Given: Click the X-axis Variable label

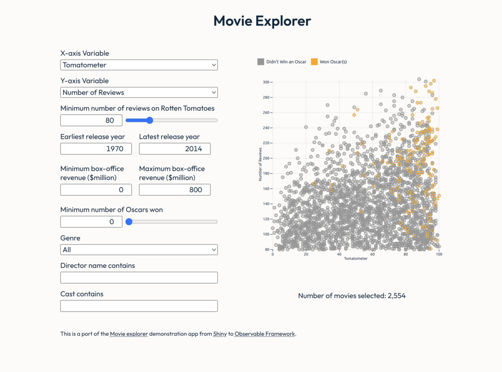Looking at the screenshot, I should pyautogui.click(x=85, y=53).
